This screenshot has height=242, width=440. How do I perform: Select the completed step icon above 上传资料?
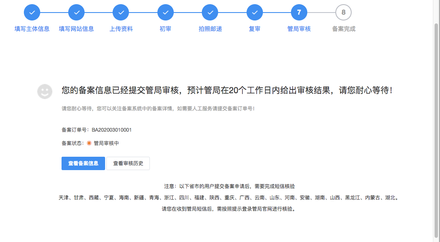121,13
